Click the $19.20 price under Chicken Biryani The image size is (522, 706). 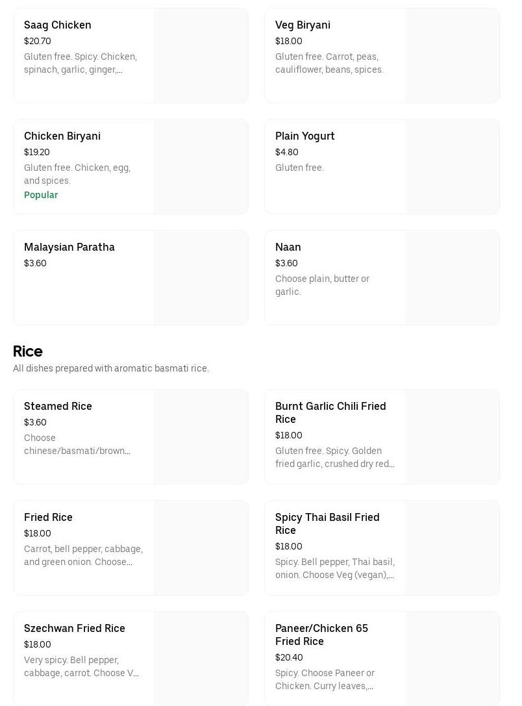point(37,152)
